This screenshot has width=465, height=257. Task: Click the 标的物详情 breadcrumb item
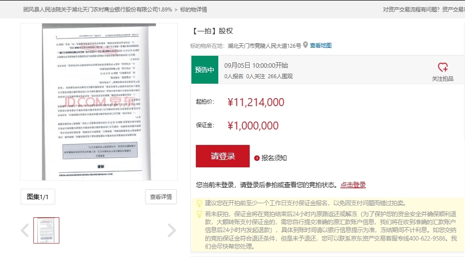click(193, 9)
